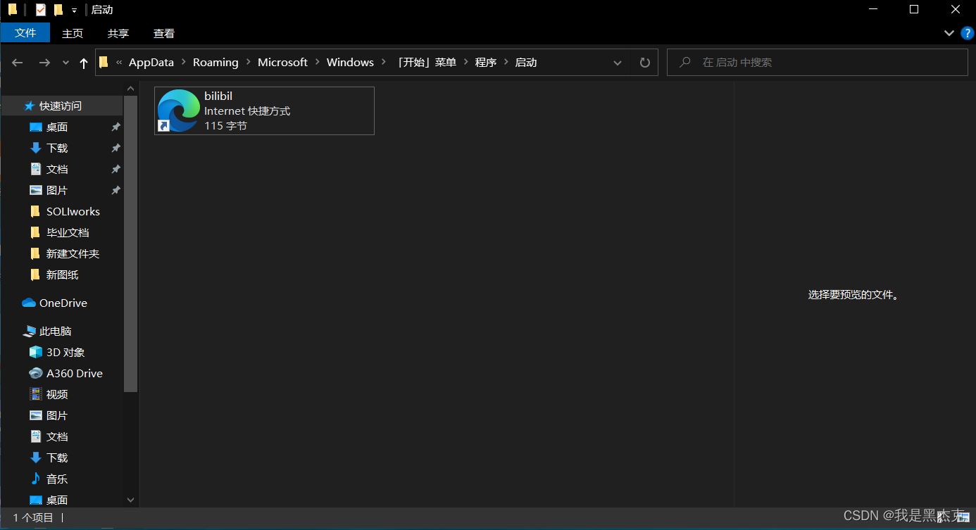Viewport: 976px width, 530px height.
Task: Select OneDrive cloud item in sidebar
Action: coord(62,303)
